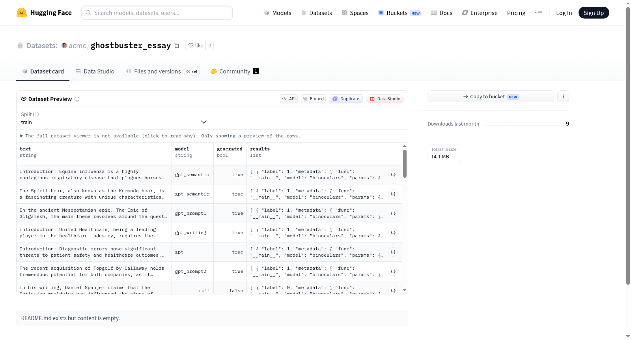Viewport: 631px width, 340px height.
Task: Click the Embed button
Action: tap(314, 99)
